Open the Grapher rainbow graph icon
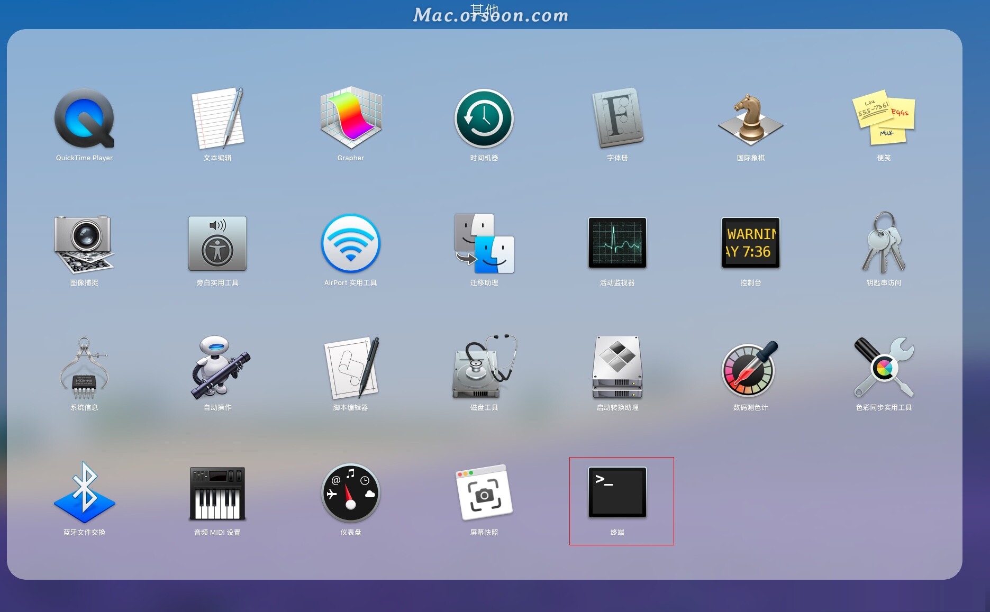 (x=351, y=118)
